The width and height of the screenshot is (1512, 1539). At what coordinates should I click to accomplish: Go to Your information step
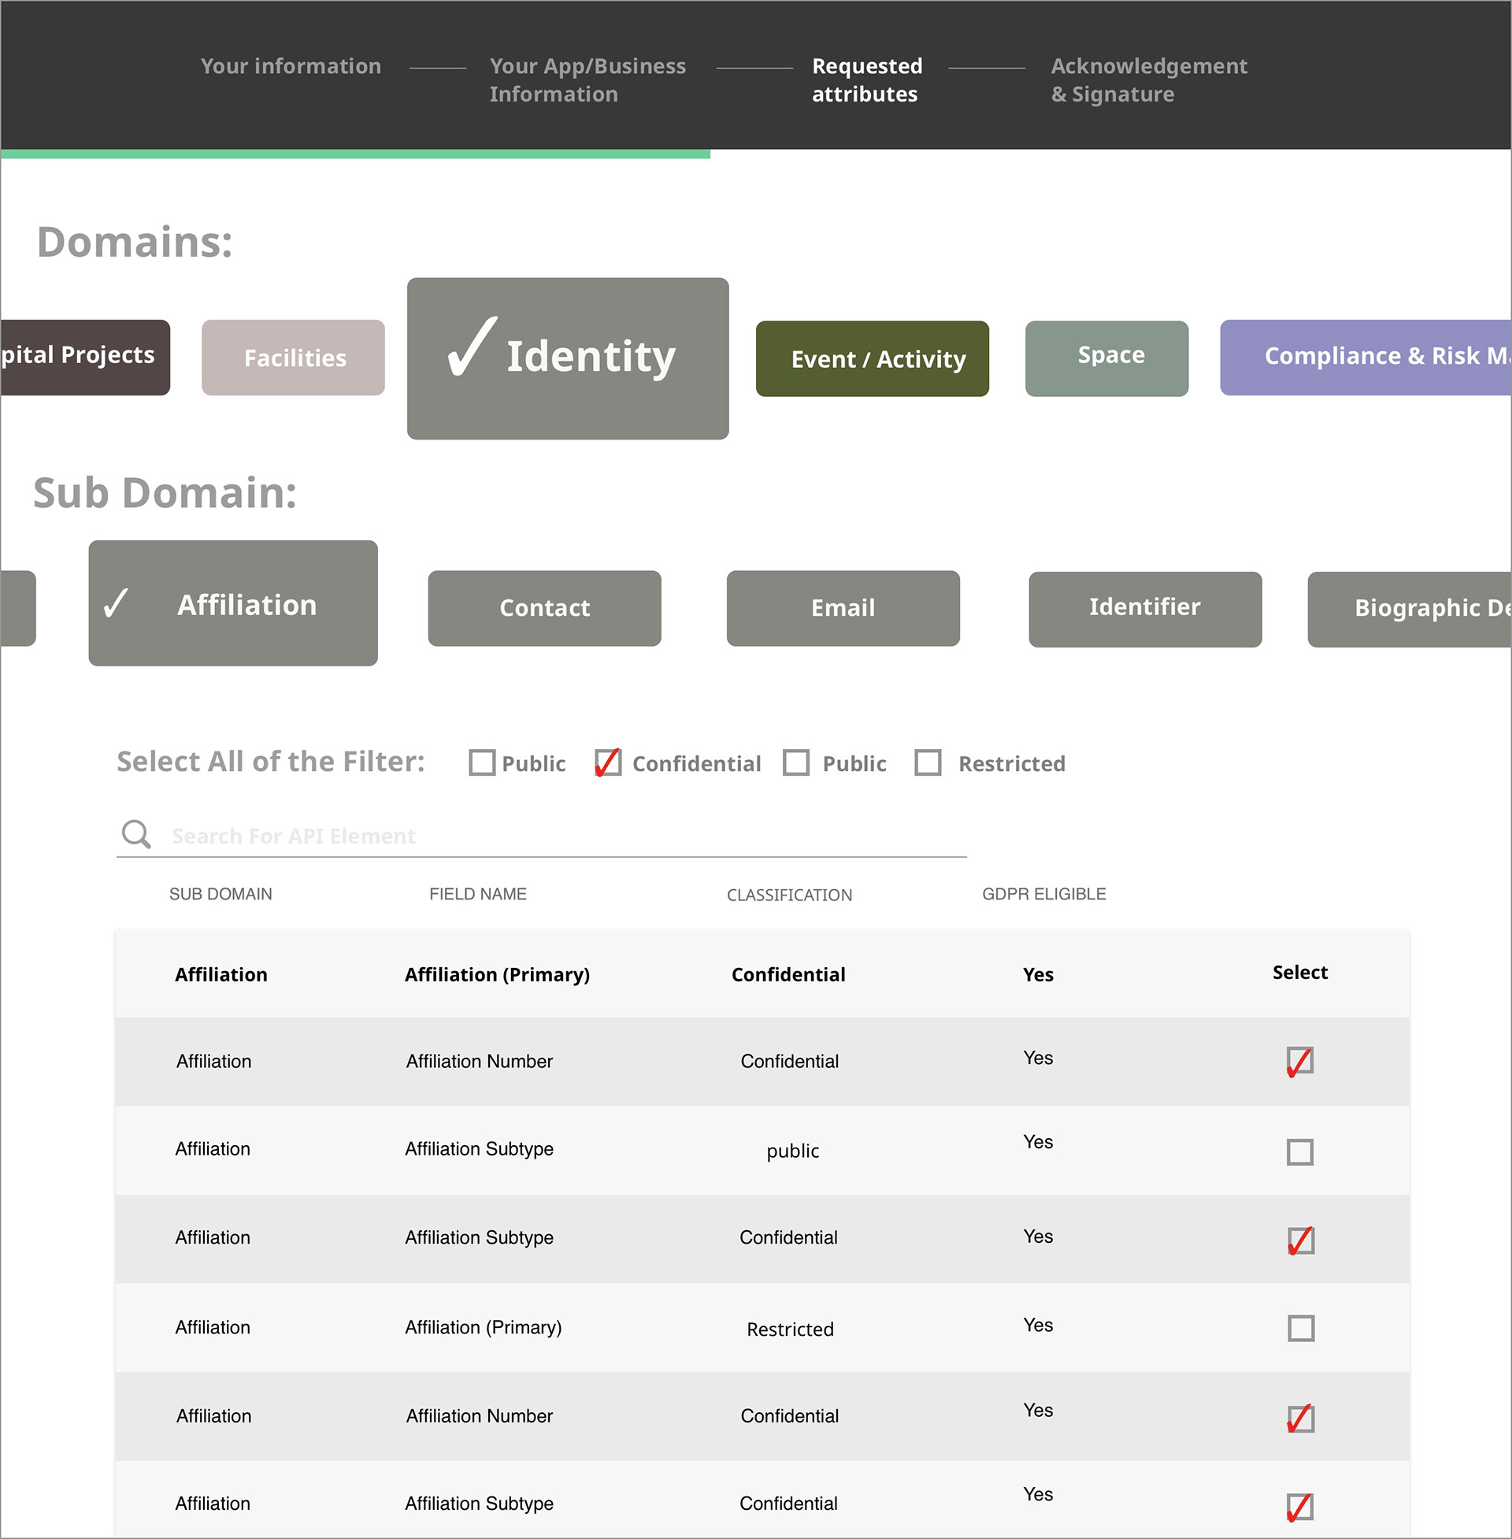point(291,66)
